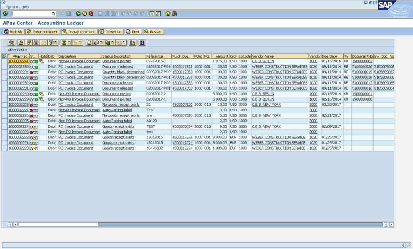
Task: Click the horizontal scrollbar thumb
Action: 58,224
